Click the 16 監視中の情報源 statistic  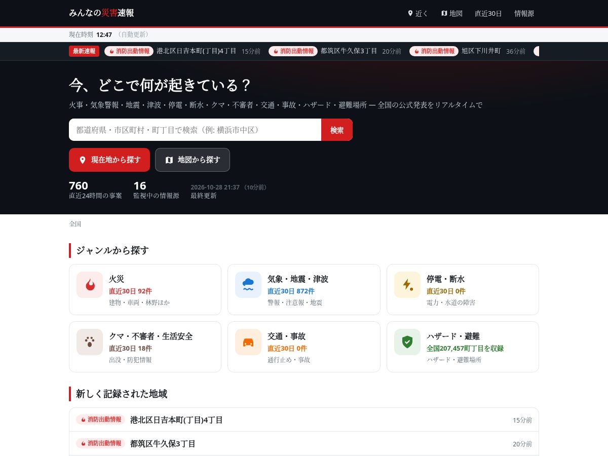click(x=156, y=190)
